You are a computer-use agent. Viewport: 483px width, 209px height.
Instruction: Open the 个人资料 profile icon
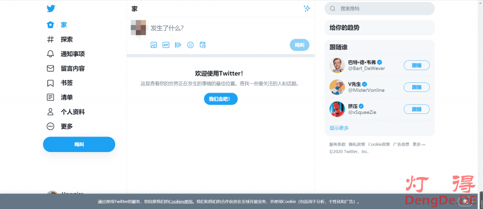coord(50,112)
